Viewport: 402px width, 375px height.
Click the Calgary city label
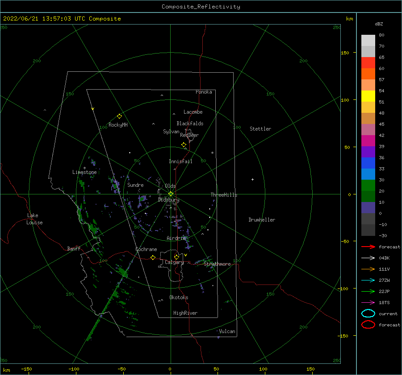(174, 262)
